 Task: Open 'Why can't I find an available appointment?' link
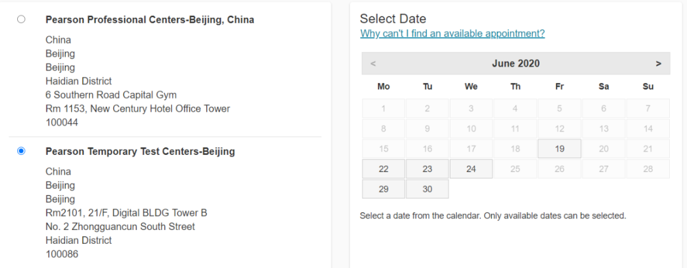[452, 34]
